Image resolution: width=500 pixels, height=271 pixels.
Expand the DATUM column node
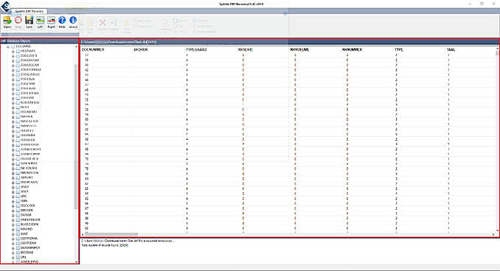[13, 215]
